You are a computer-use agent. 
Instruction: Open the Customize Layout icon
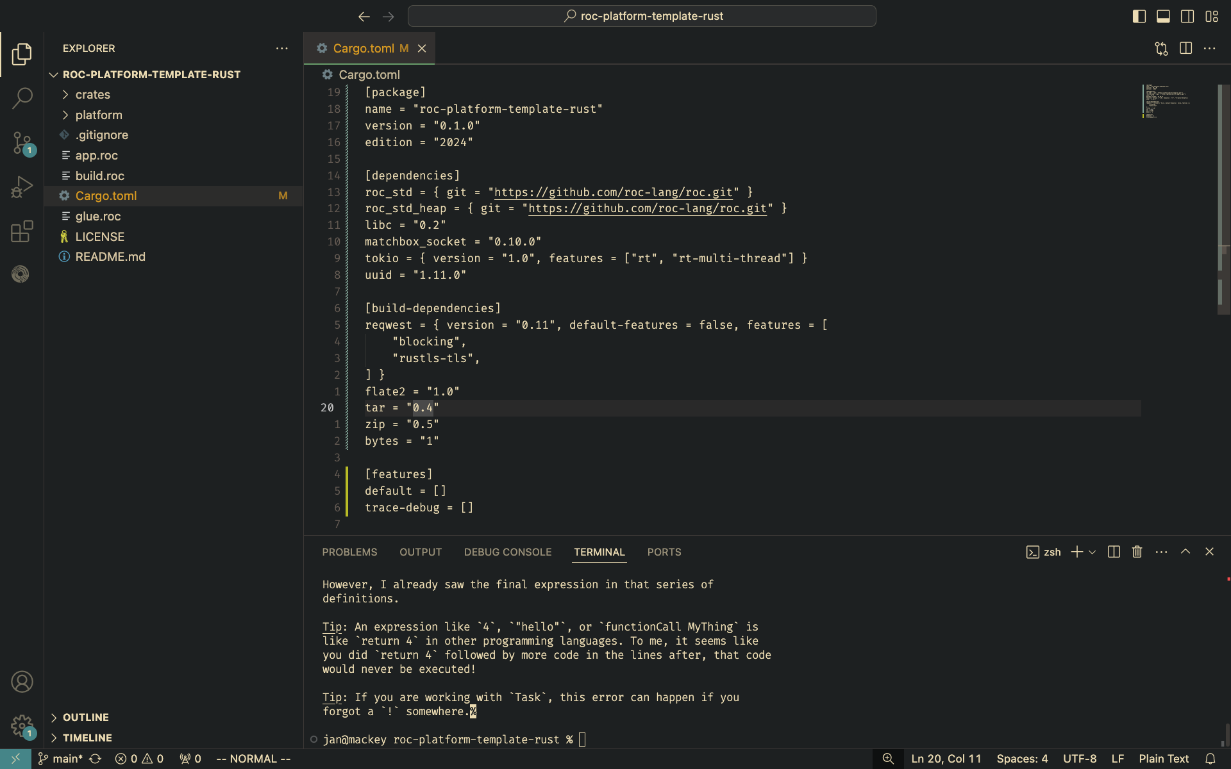[1212, 17]
